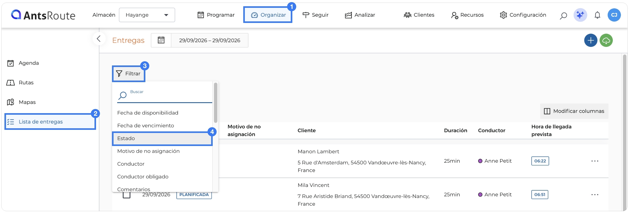Screen dimensions: 629x213
Task: Select Fecha de disponibilidad filter
Action: pos(162,113)
